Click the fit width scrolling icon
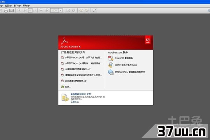This screenshot has height=140, width=210. pyautogui.click(x=68, y=10)
